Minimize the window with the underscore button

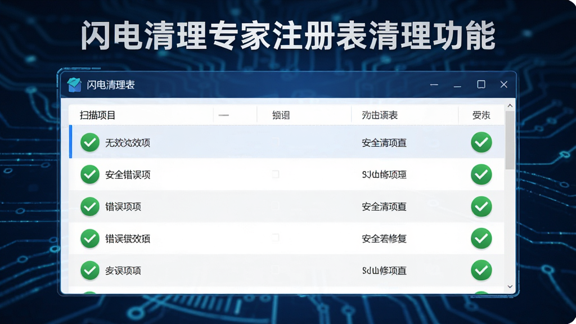click(457, 87)
